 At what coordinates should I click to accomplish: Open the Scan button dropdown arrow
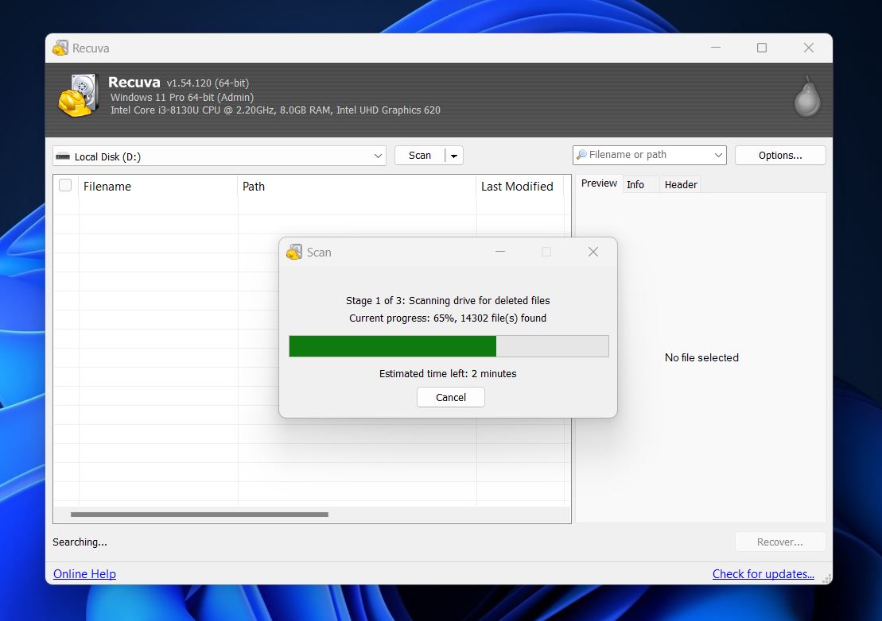(454, 156)
